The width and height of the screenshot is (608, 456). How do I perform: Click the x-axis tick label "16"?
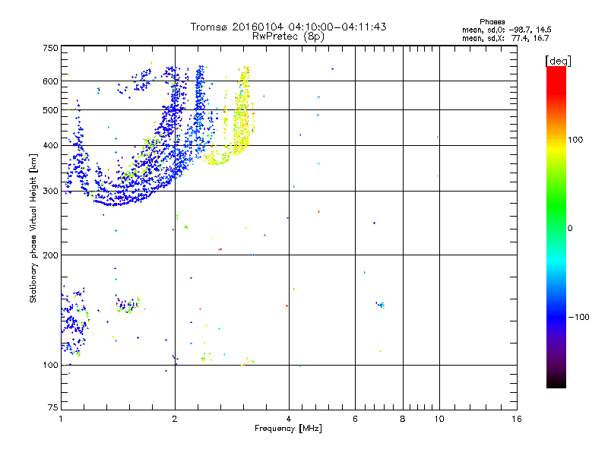click(x=517, y=419)
